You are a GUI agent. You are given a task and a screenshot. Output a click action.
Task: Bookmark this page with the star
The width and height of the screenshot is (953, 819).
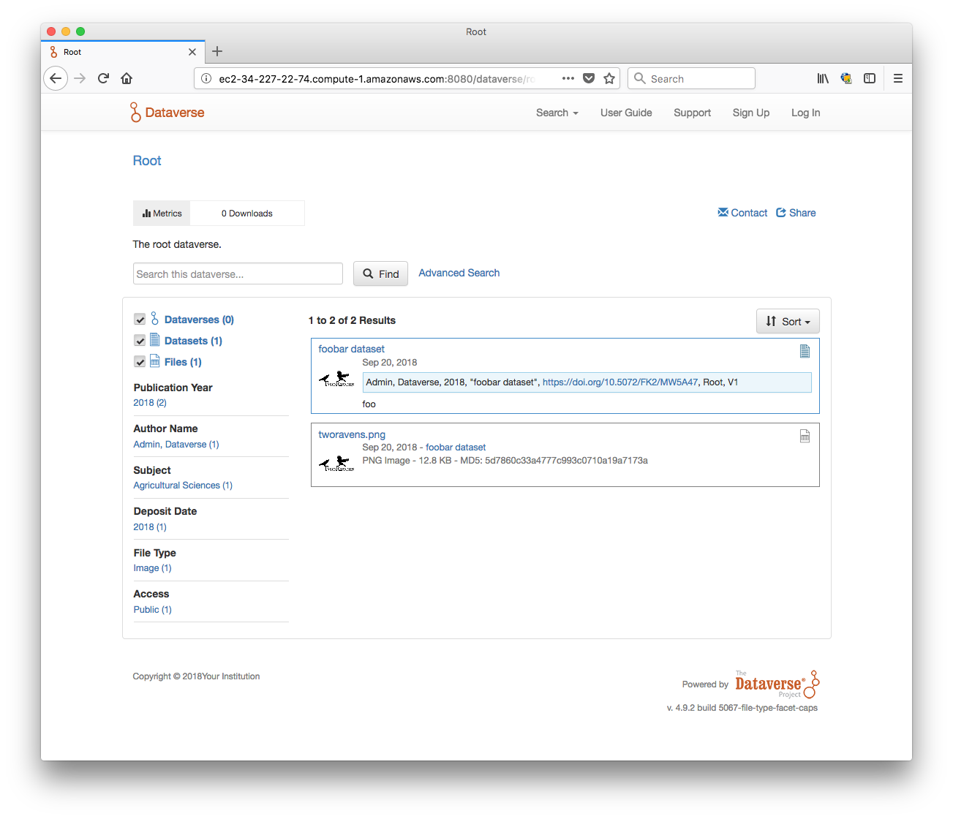pyautogui.click(x=609, y=78)
